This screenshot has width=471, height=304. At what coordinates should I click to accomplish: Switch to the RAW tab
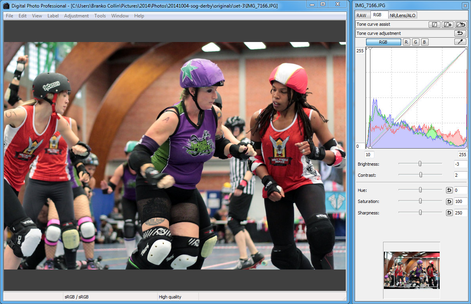pos(361,15)
